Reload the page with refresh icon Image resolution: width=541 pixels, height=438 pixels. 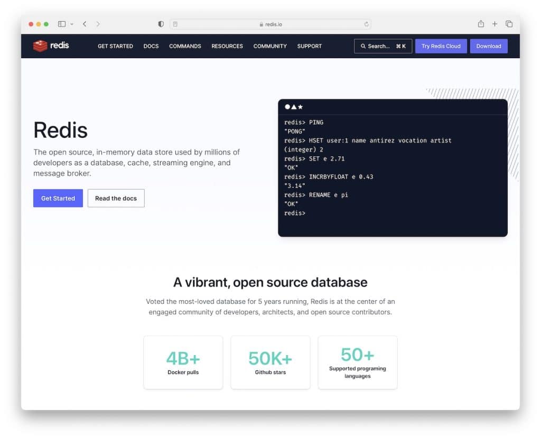point(366,24)
